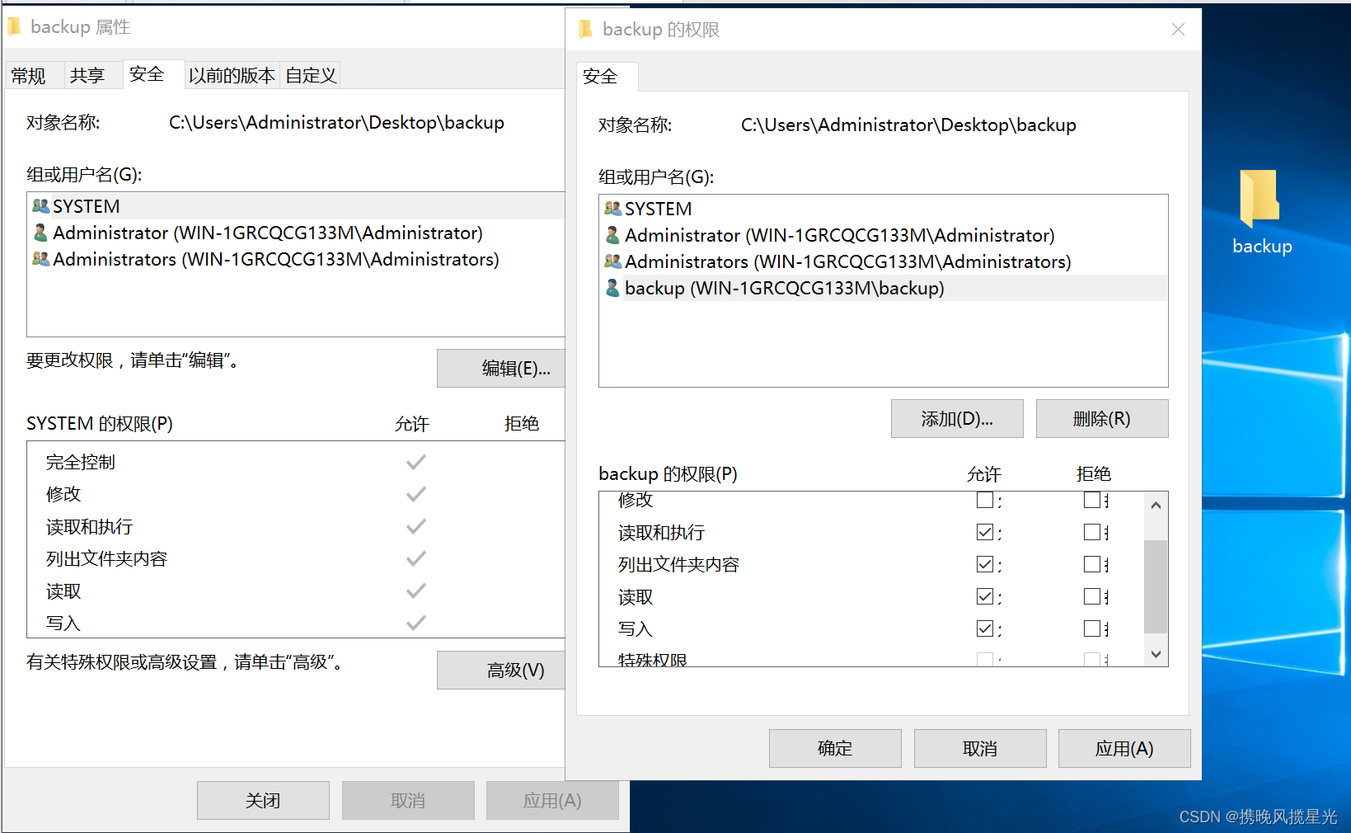The image size is (1351, 833).
Task: Click Administrators group icon in permissions dialog
Action: click(612, 261)
